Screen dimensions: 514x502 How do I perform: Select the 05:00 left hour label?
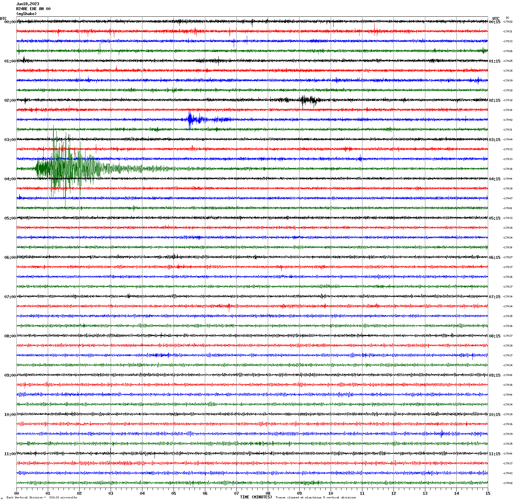pos(10,218)
